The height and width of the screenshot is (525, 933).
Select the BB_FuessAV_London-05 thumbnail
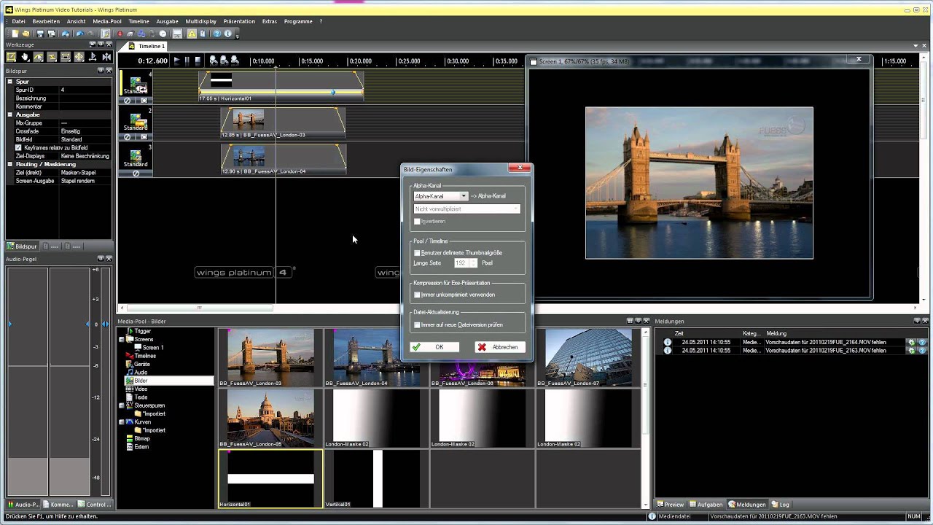pyautogui.click(x=270, y=419)
